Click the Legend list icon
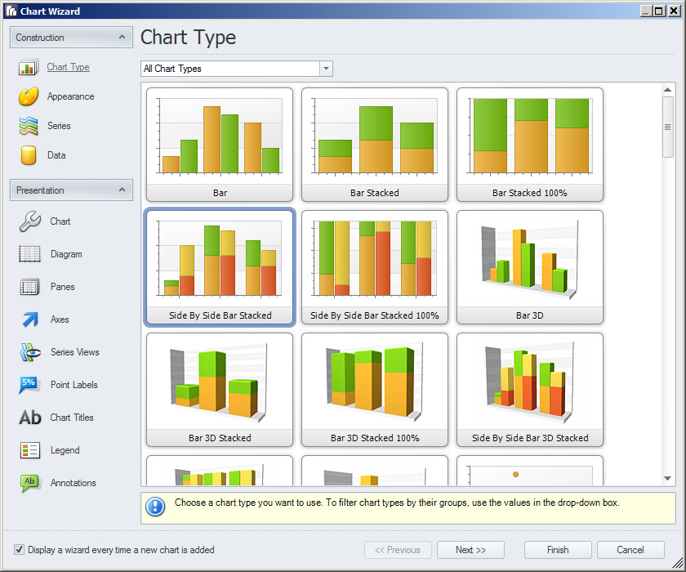686x572 pixels. point(30,450)
